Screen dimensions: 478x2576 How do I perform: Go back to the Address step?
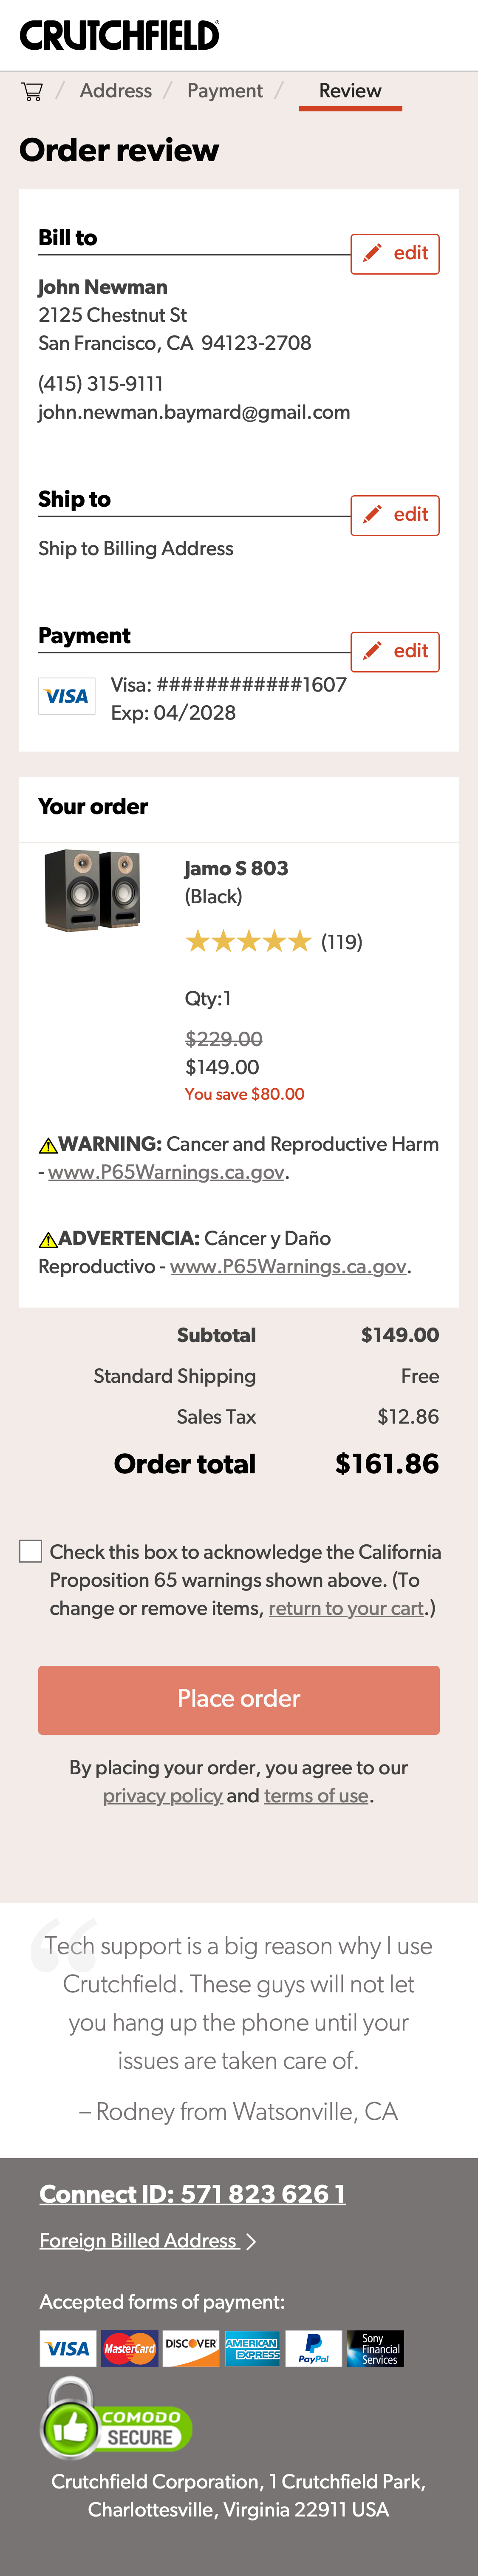click(x=116, y=90)
